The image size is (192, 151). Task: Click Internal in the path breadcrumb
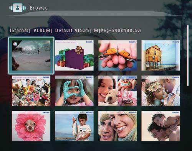[19, 31]
